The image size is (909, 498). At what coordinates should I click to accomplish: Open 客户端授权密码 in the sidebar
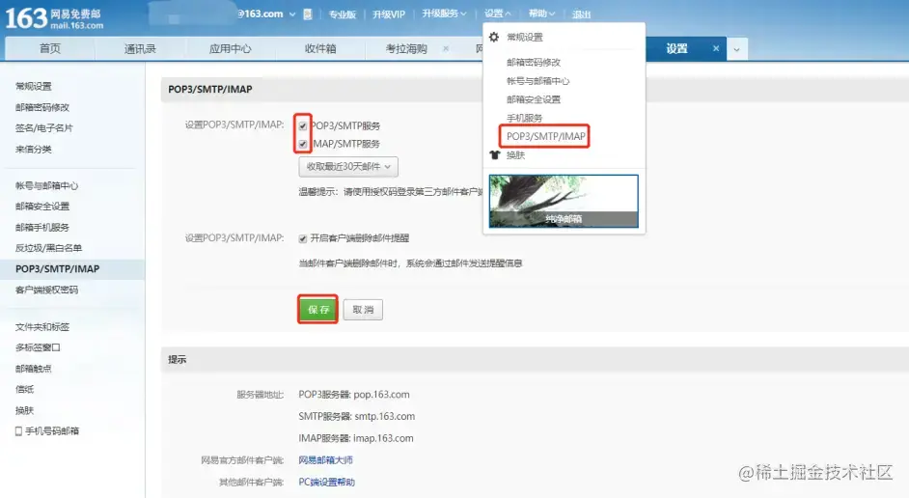47,290
